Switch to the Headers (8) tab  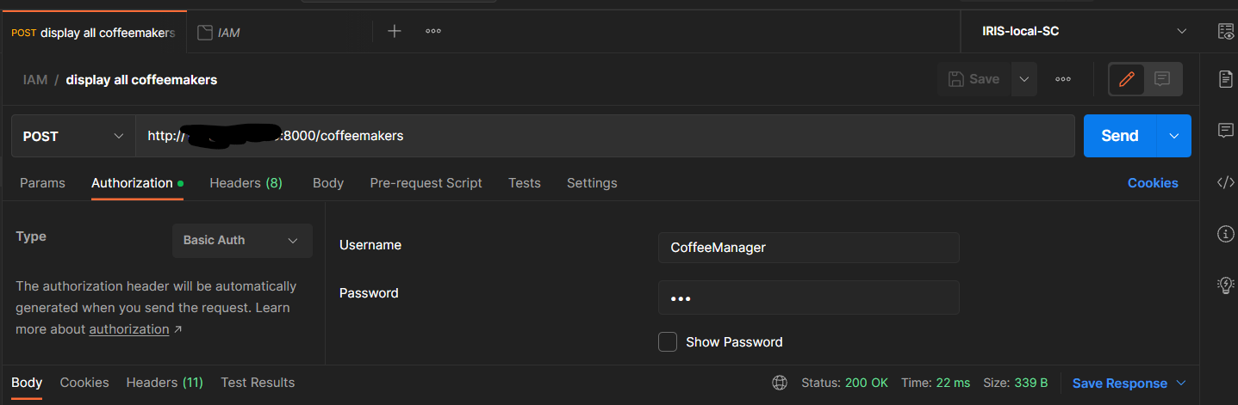pos(246,183)
